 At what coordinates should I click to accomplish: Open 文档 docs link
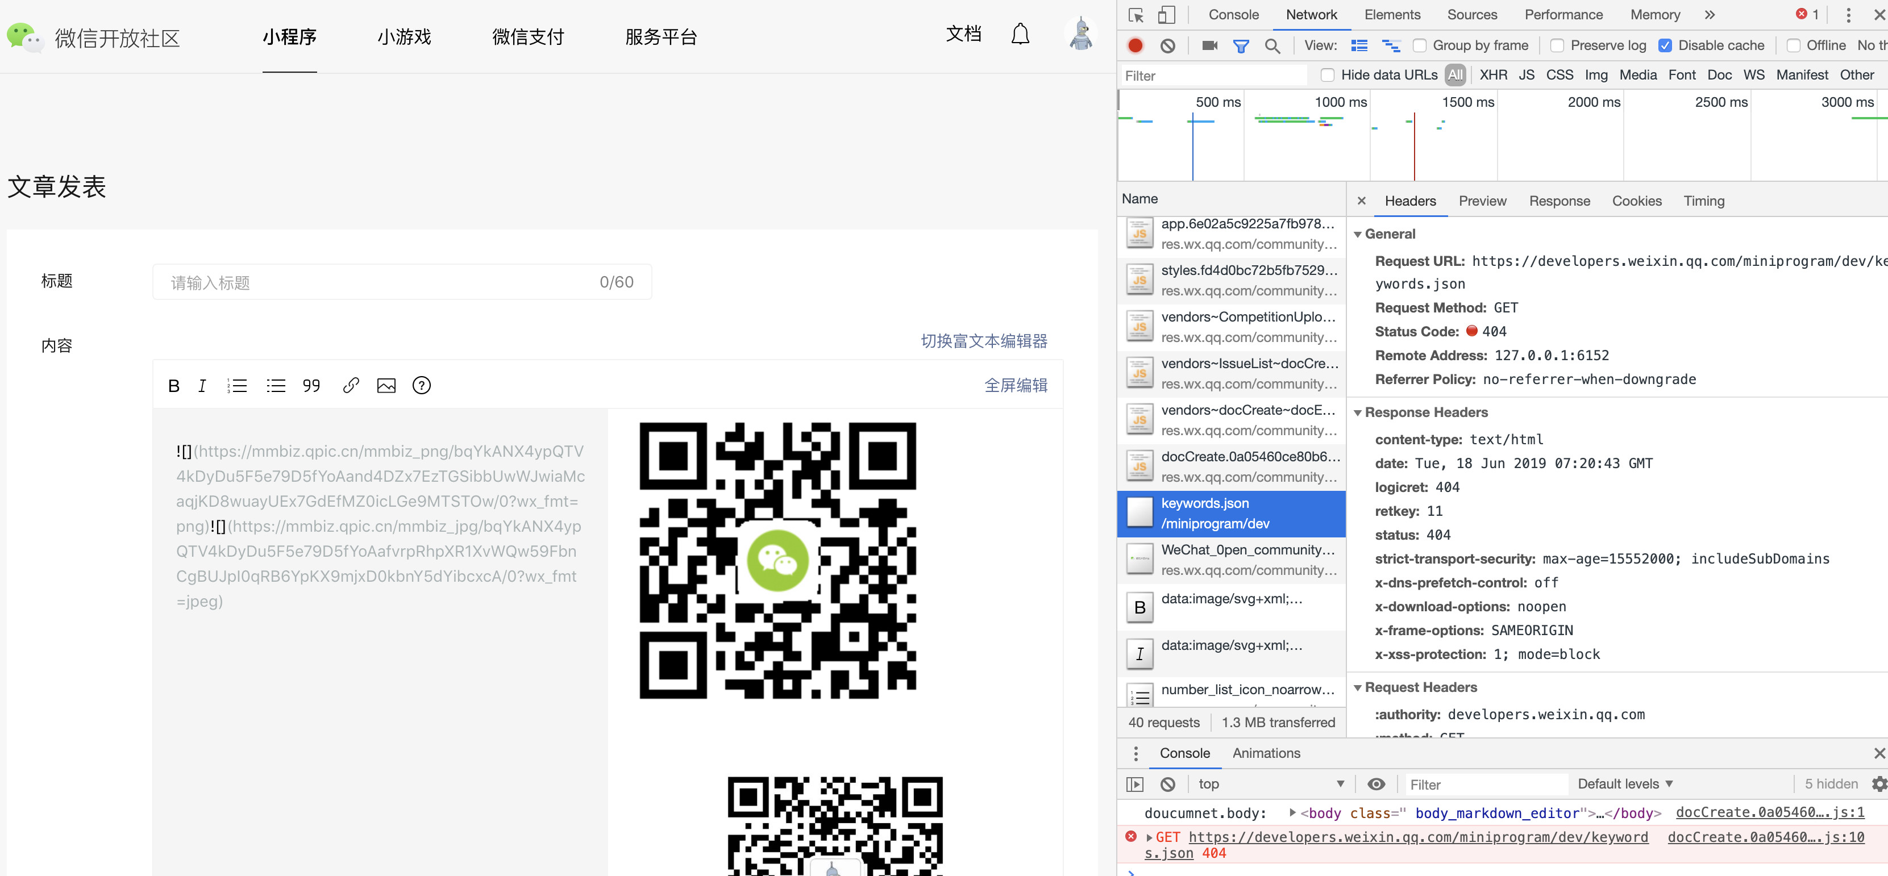click(x=963, y=34)
